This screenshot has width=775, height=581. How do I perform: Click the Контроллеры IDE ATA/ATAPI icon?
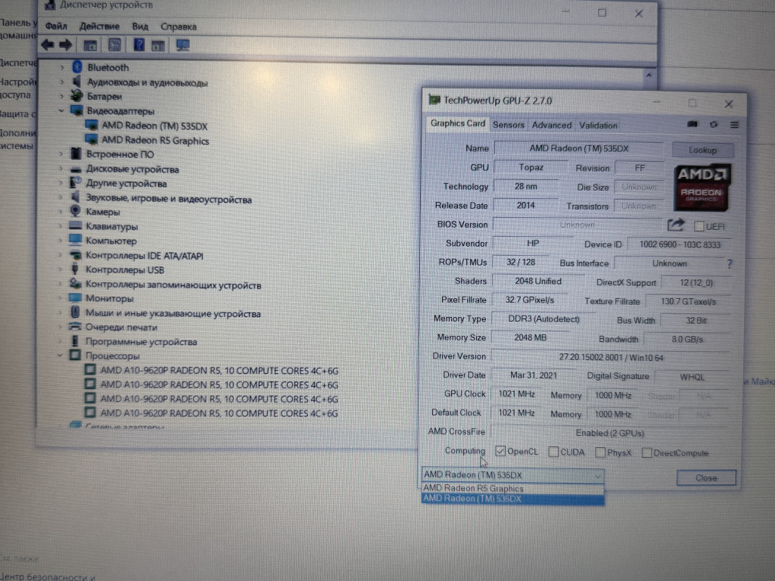[x=75, y=255]
